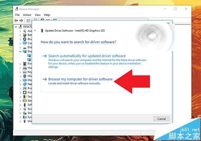Select the System devices icon

[24, 117]
